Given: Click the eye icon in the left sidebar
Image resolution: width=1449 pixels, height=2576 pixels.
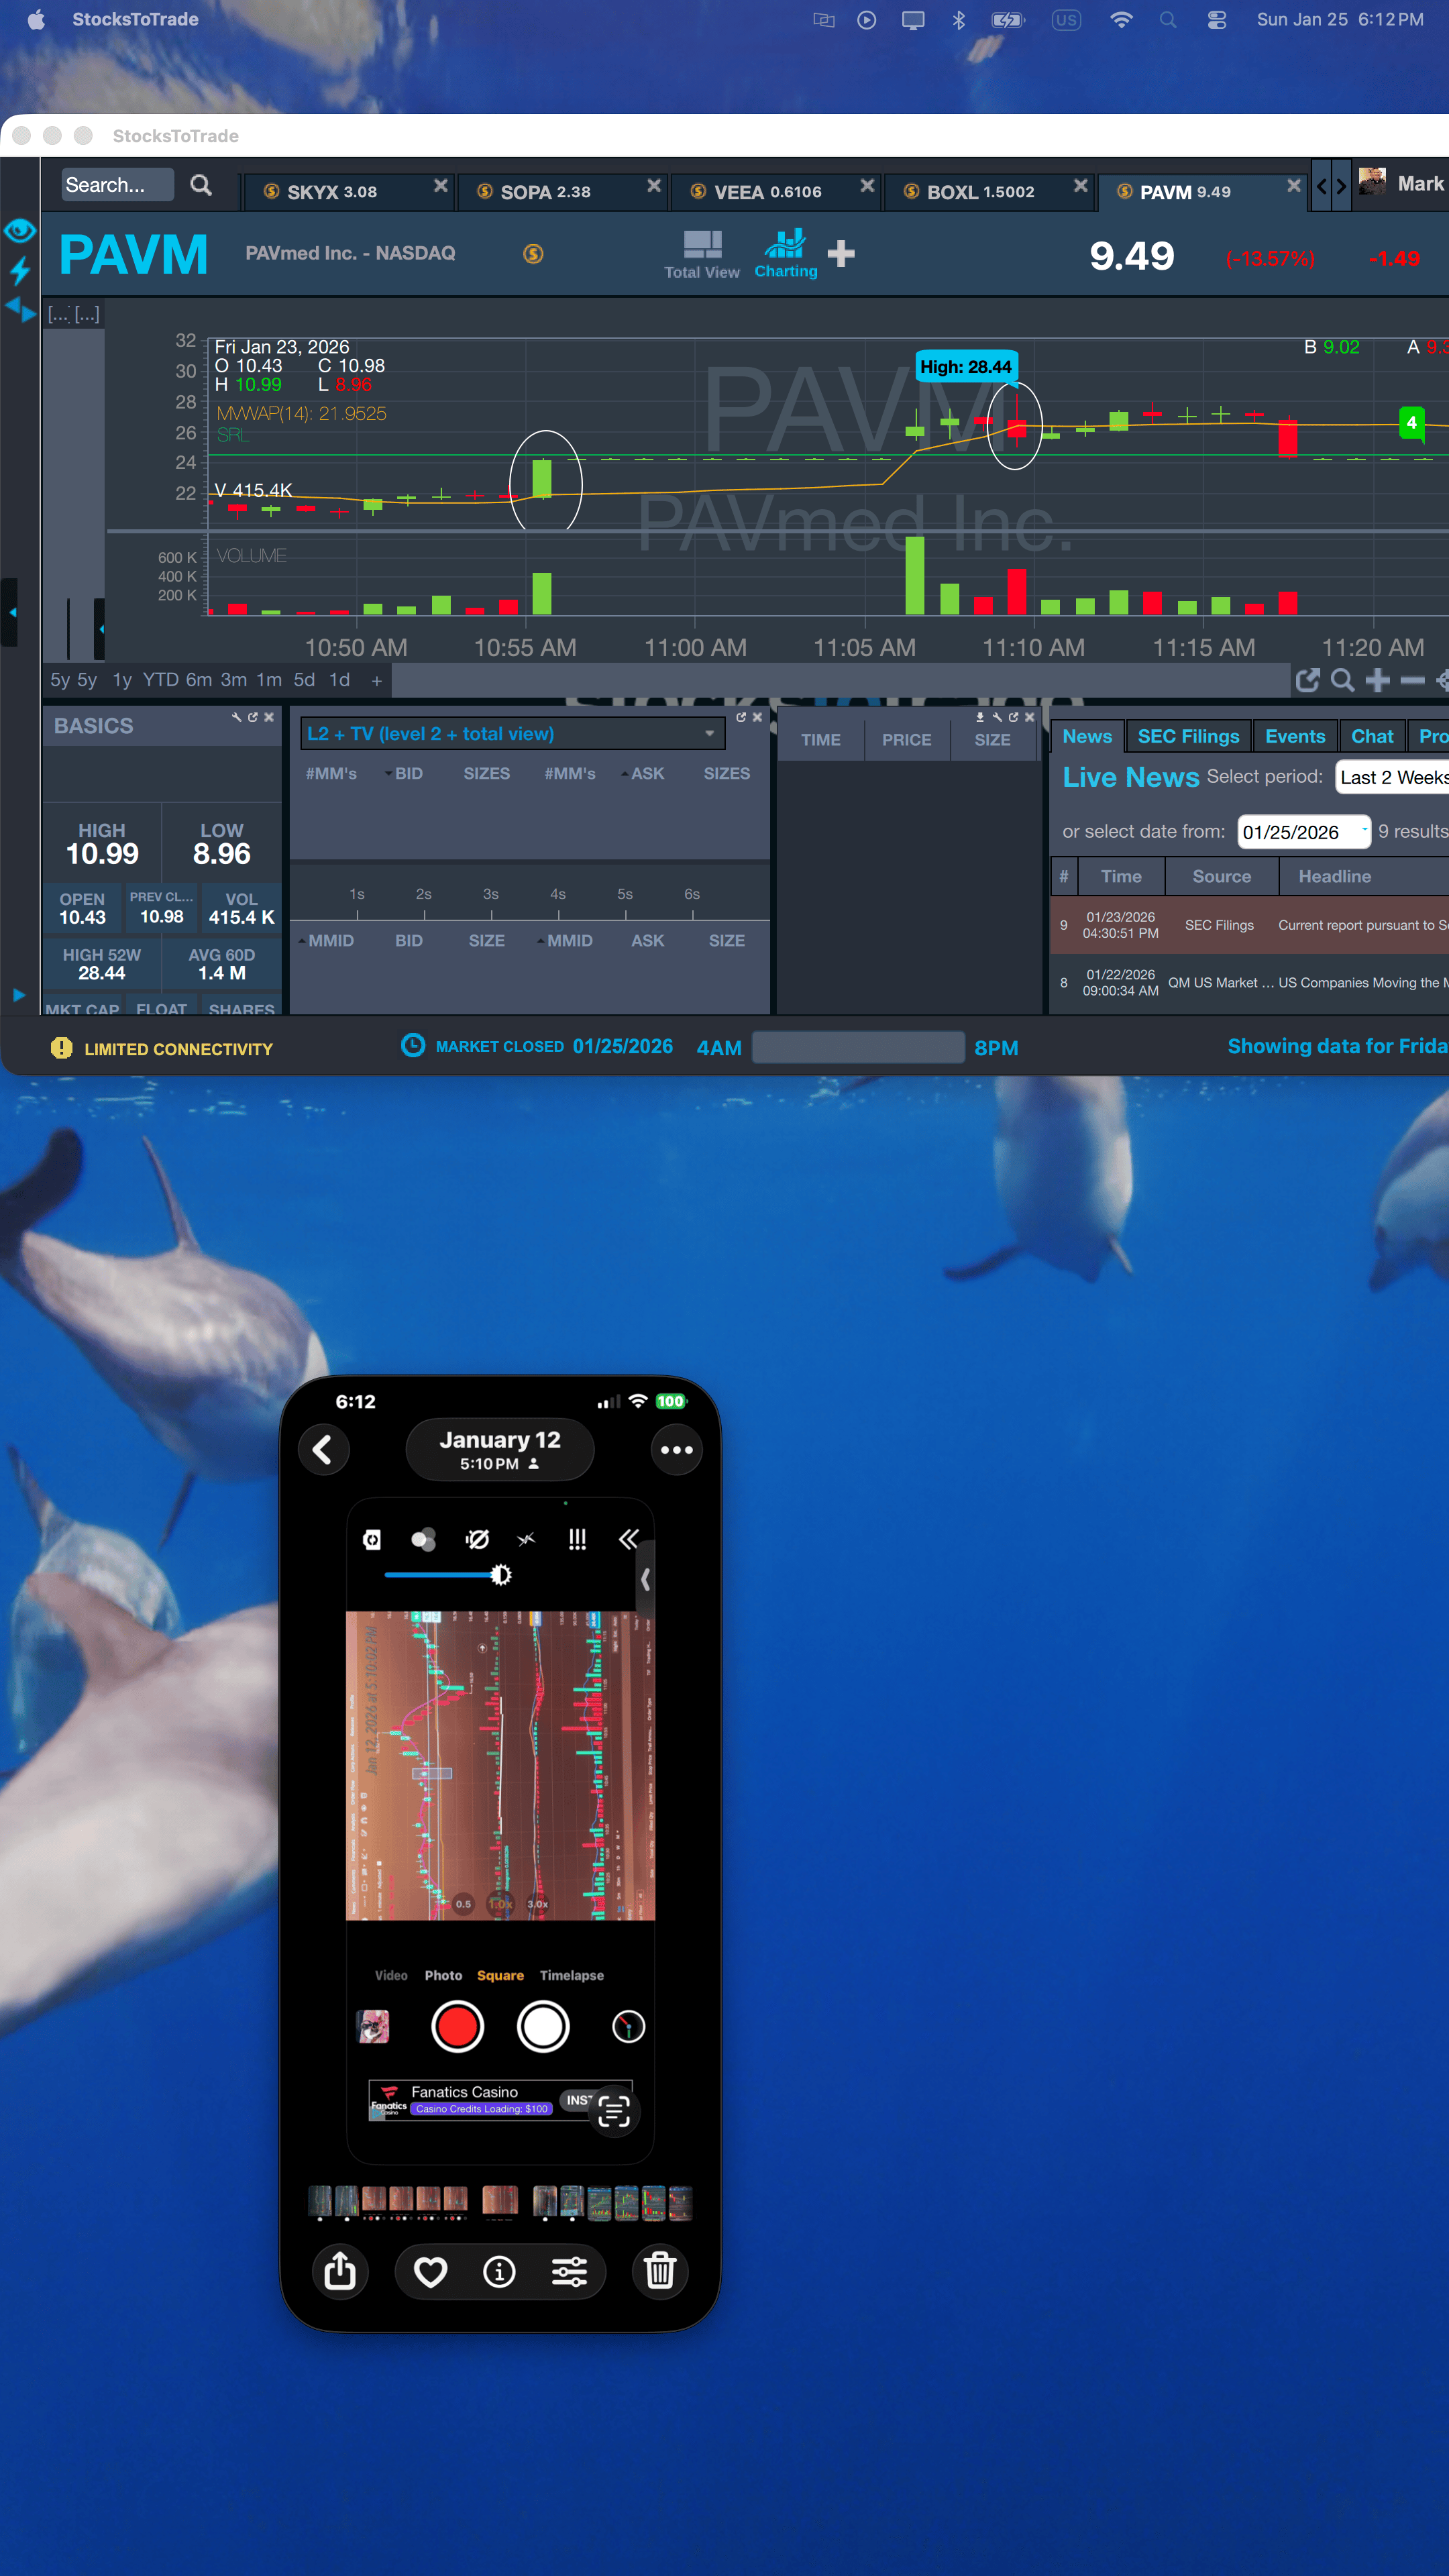Looking at the screenshot, I should (20, 231).
